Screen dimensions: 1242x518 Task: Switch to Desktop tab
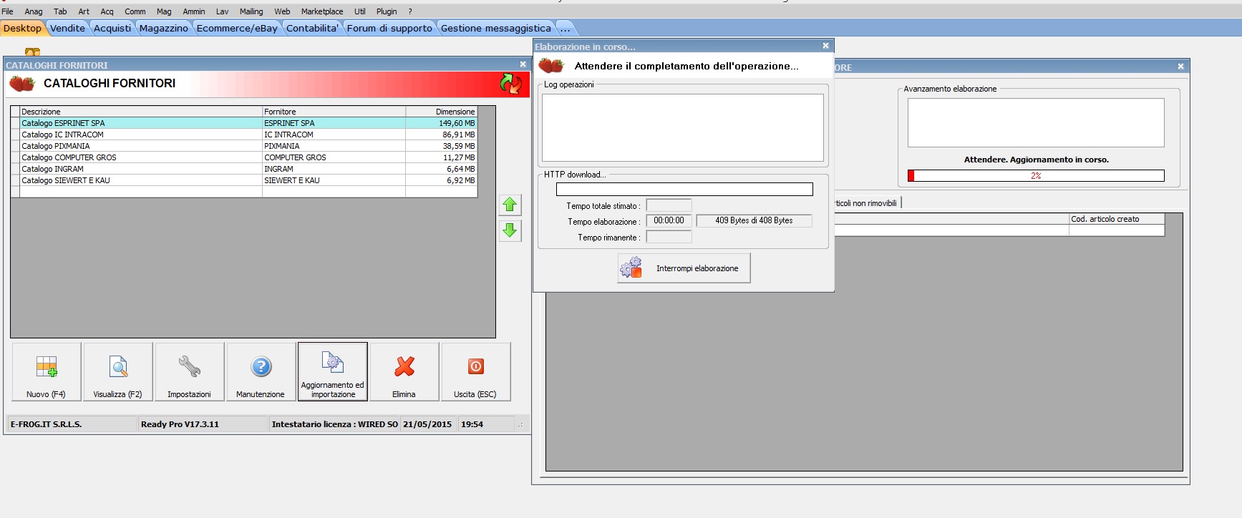tap(23, 29)
